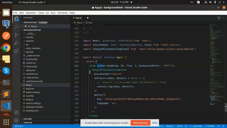Viewport: 227px width, 128px height.
Task: Open the Accounts menu icon
Action: point(16,112)
